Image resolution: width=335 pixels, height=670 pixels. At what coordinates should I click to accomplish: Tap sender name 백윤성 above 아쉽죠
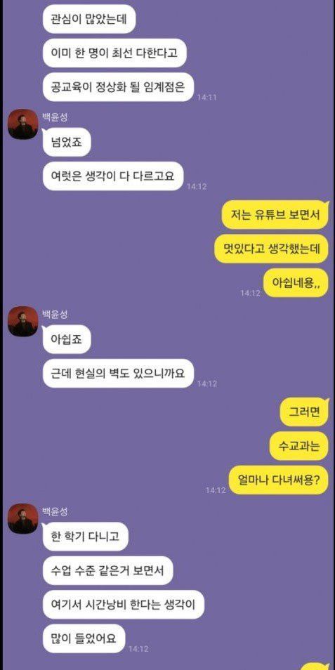(55, 315)
